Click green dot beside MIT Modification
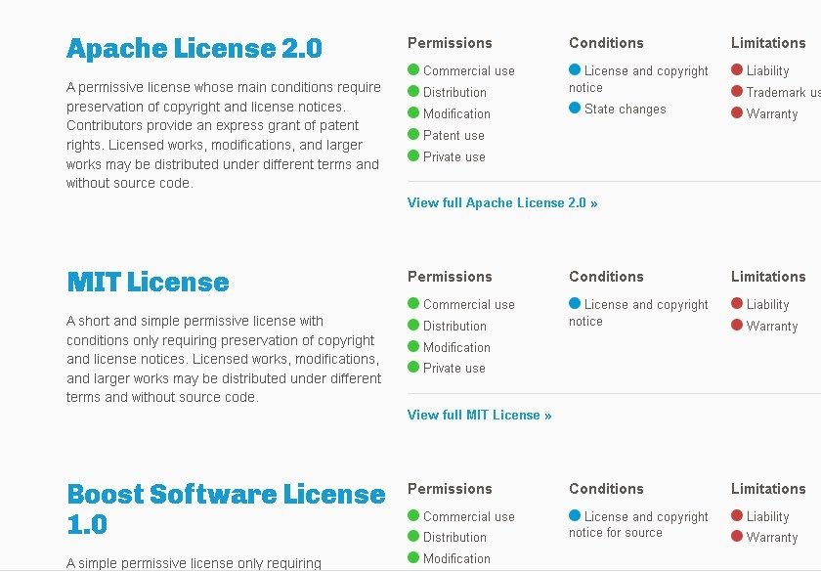 [413, 346]
